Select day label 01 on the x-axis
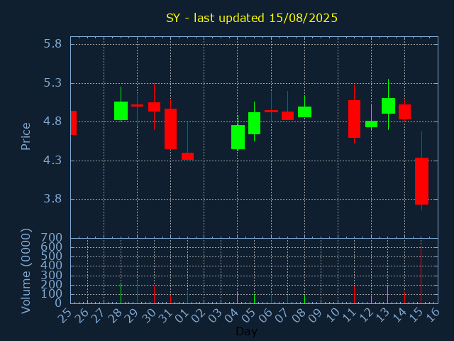This screenshot has width=454, height=341. coord(182,315)
